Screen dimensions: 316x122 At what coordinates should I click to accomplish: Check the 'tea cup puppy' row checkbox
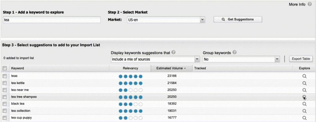4,118
